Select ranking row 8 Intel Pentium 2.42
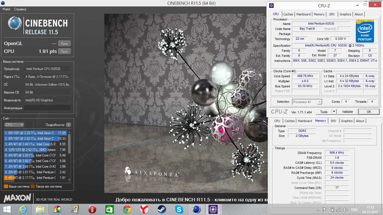Screen dimensions: 383x215 (x=35, y=172)
